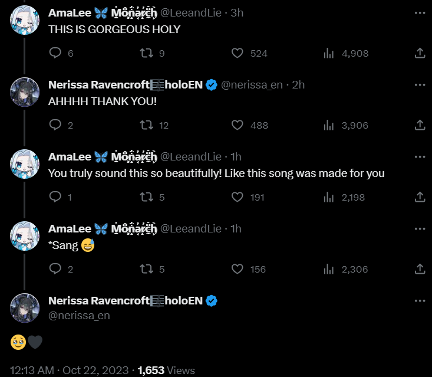
Task: Like the "AHHHH THANK YOU!" tweet
Action: coord(238,125)
